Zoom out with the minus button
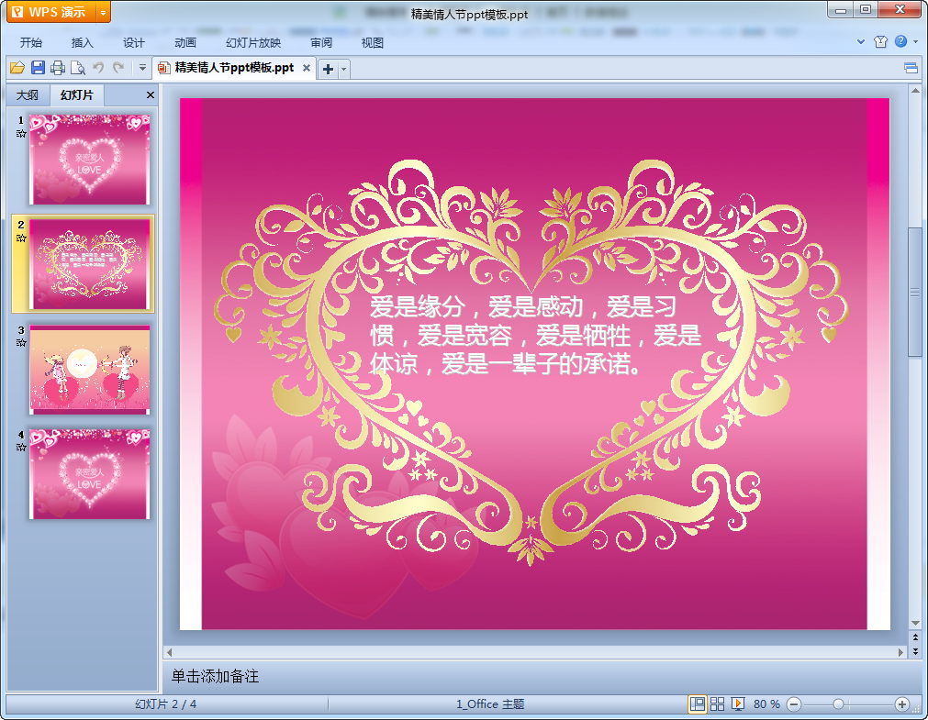The width and height of the screenshot is (928, 720). (x=794, y=704)
